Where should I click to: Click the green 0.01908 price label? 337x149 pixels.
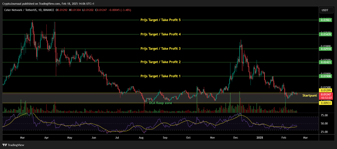point(326,76)
